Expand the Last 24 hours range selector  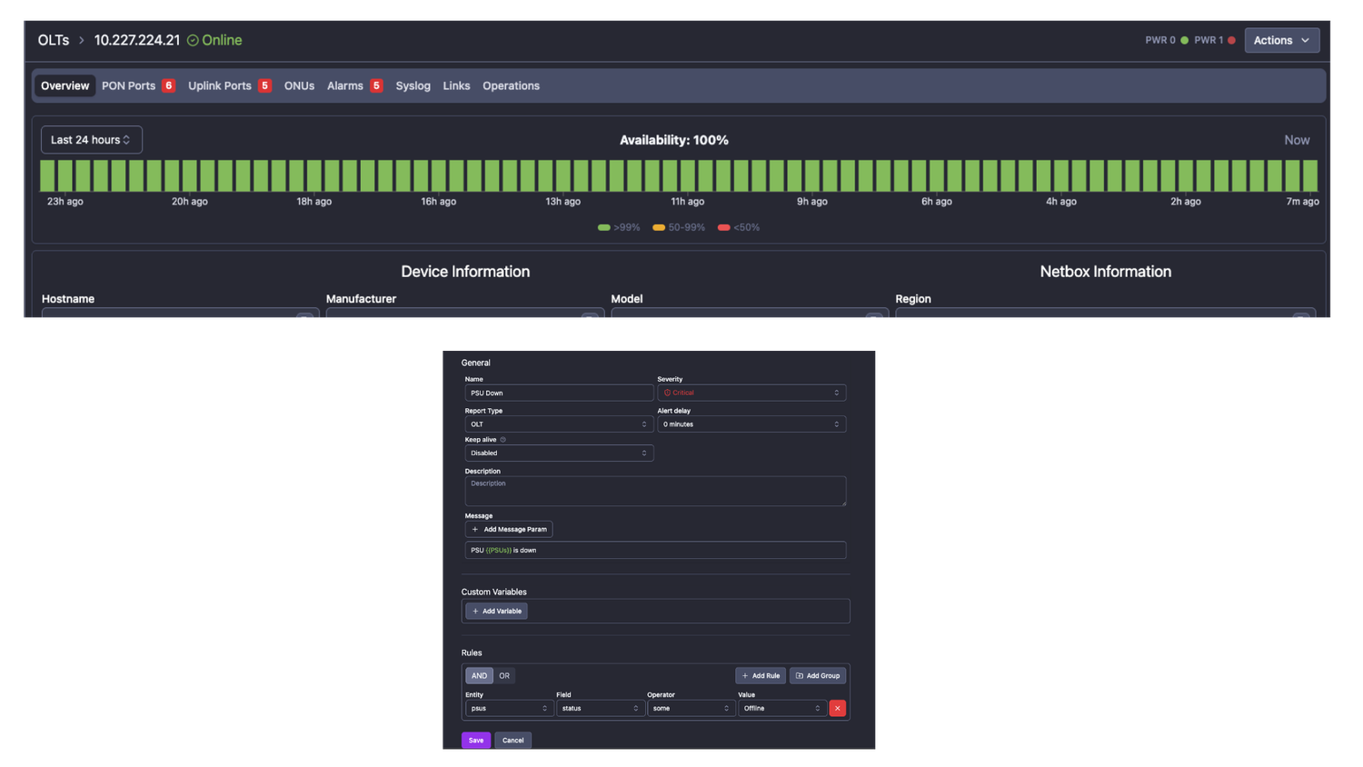[91, 139]
